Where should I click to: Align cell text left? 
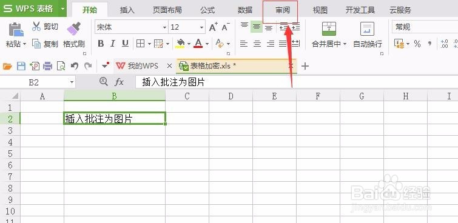tap(244, 44)
